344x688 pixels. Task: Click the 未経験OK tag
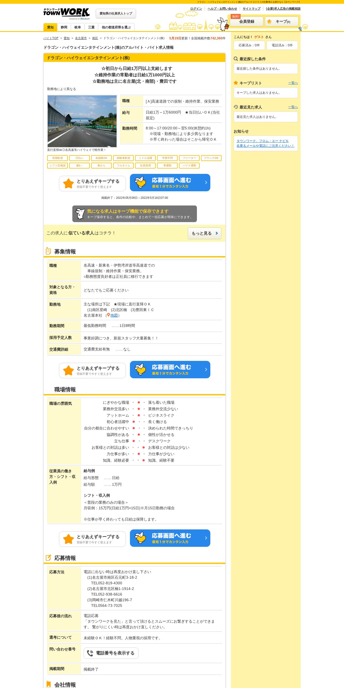click(x=102, y=158)
